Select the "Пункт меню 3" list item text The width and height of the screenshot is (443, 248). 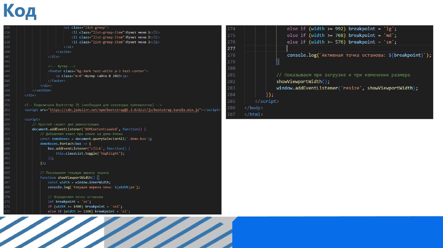(x=138, y=42)
